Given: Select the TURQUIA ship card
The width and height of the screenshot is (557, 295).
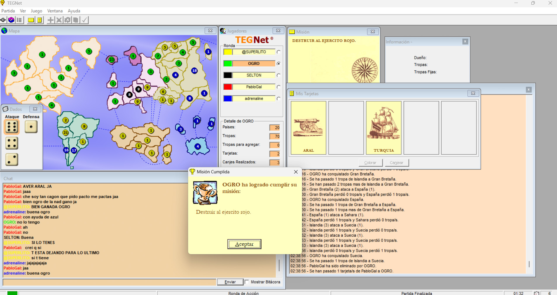Looking at the screenshot, I should pos(384,128).
